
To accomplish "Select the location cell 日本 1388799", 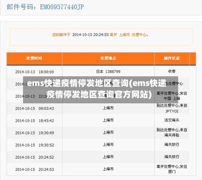I will click(108, 71).
